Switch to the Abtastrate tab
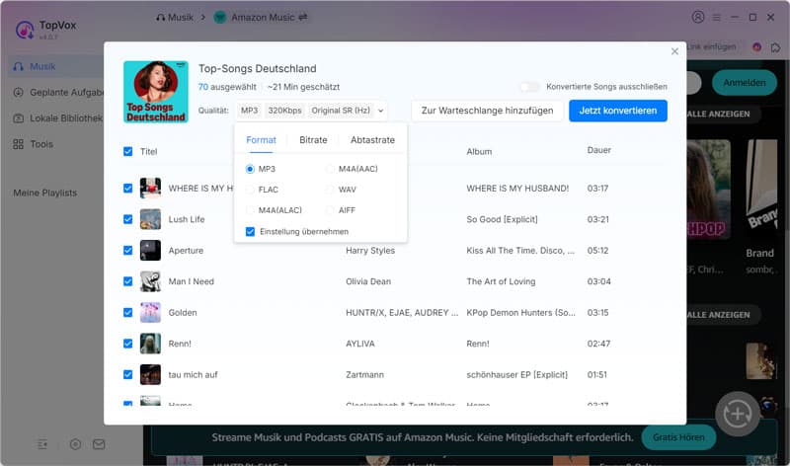The image size is (790, 466). 373,140
